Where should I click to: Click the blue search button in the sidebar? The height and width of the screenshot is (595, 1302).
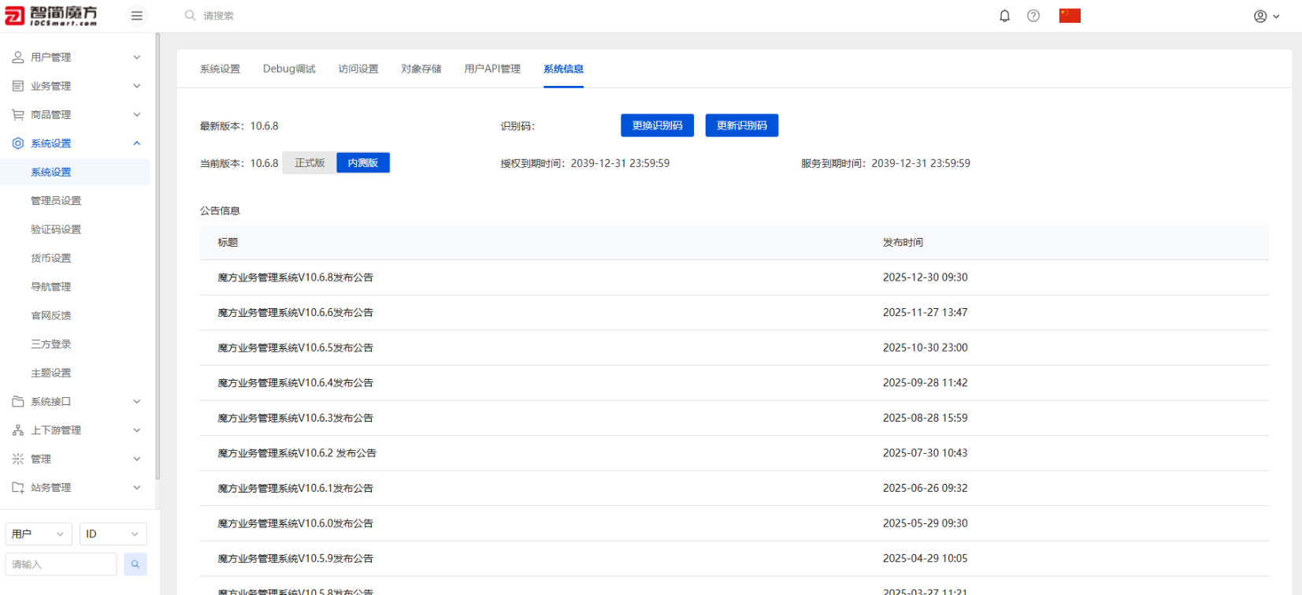pyautogui.click(x=135, y=564)
